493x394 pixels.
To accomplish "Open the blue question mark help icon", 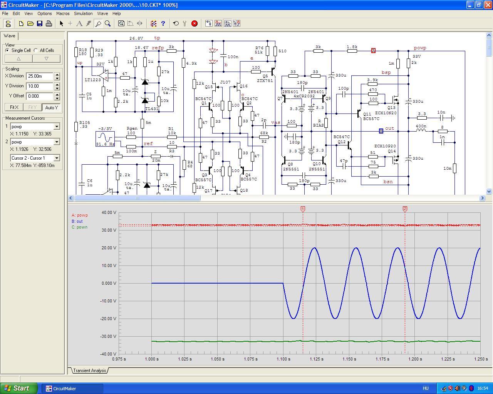I will click(x=163, y=23).
